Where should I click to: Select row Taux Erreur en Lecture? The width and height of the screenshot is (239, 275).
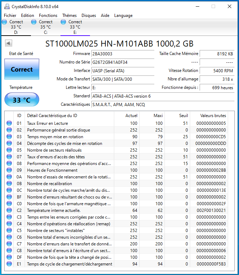pos(116,123)
